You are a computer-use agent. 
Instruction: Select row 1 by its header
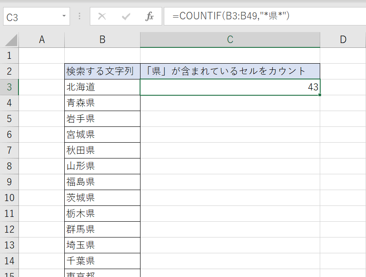[x=9, y=55]
